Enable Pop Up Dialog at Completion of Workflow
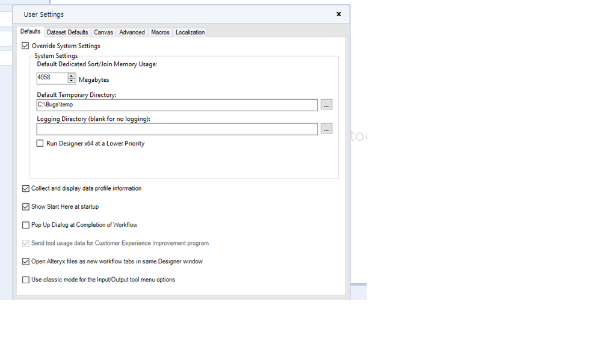The image size is (601, 338). [26, 225]
